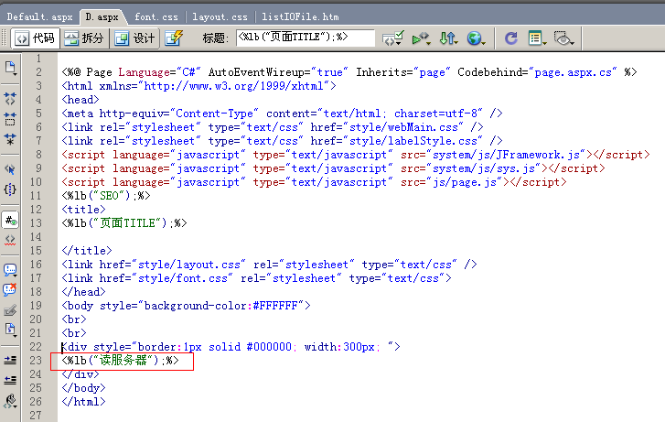Click the style/layout.css link line
Viewport: 665px width, 422px height.
[269, 265]
